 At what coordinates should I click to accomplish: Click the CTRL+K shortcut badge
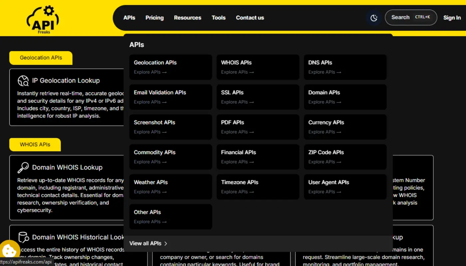coord(422,17)
